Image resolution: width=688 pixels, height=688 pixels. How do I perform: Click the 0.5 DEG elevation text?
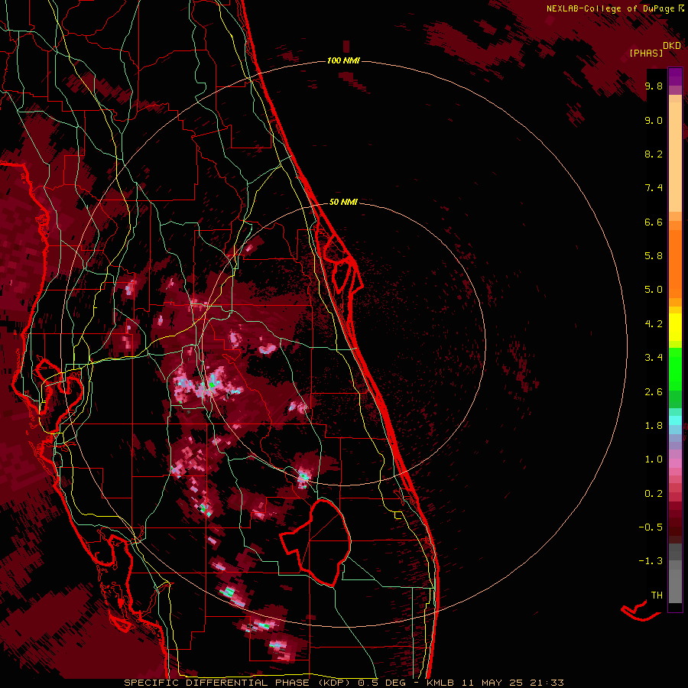(x=383, y=683)
